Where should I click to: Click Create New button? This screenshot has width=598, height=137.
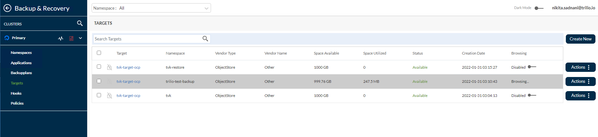pyautogui.click(x=581, y=39)
